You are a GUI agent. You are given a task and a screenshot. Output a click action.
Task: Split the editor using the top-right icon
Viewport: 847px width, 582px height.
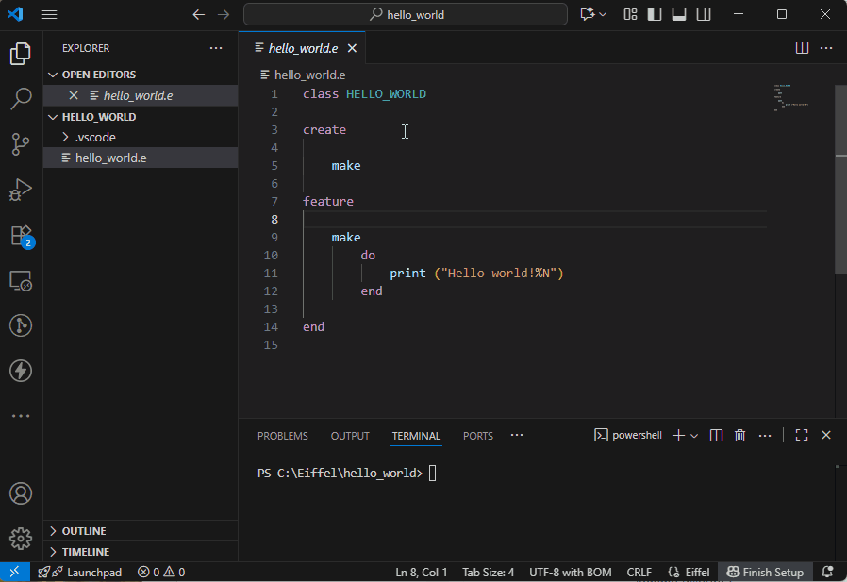(x=802, y=47)
